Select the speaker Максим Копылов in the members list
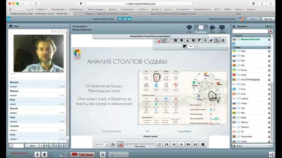 252,39
